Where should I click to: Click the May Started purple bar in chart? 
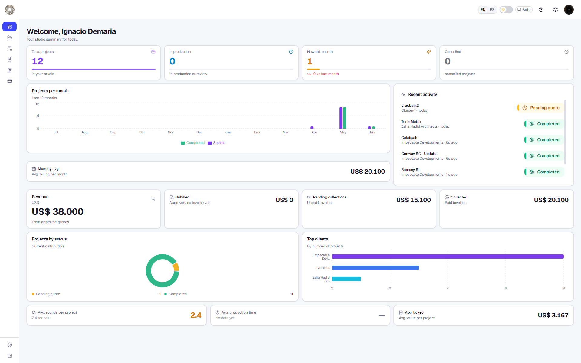341,118
